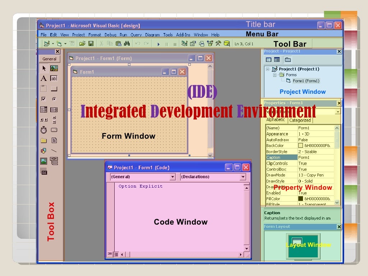
Task: Select the Line control in the toolbox
Action: click(54, 151)
